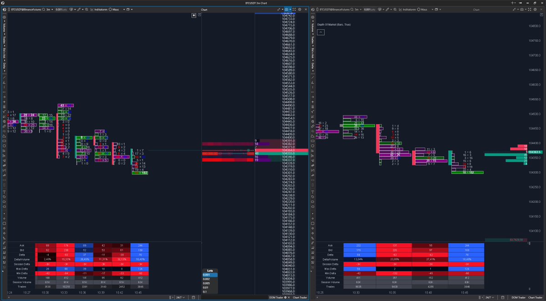The height and width of the screenshot is (301, 546).
Task: Select 0.1 in Lots list
Action: [x=210, y=291]
